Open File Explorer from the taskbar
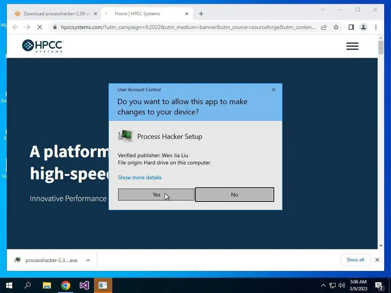Screen dimensions: 391x293 47,285
